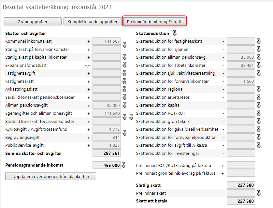Viewport: 273px width, 208px height.
Task: Click hand icon beside Fastighetsavgift field
Action: coord(124,73)
